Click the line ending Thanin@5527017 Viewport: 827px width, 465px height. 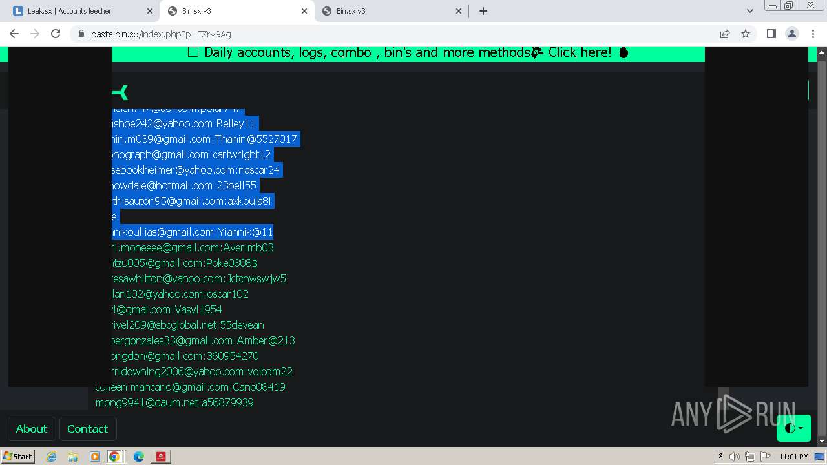pos(205,139)
